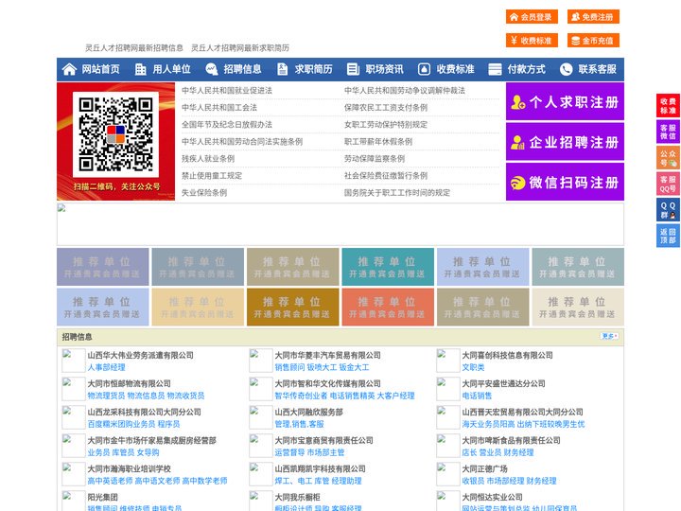The image size is (681, 511).
Task: Click the chart icon for 招聘信息
Action: pyautogui.click(x=212, y=69)
